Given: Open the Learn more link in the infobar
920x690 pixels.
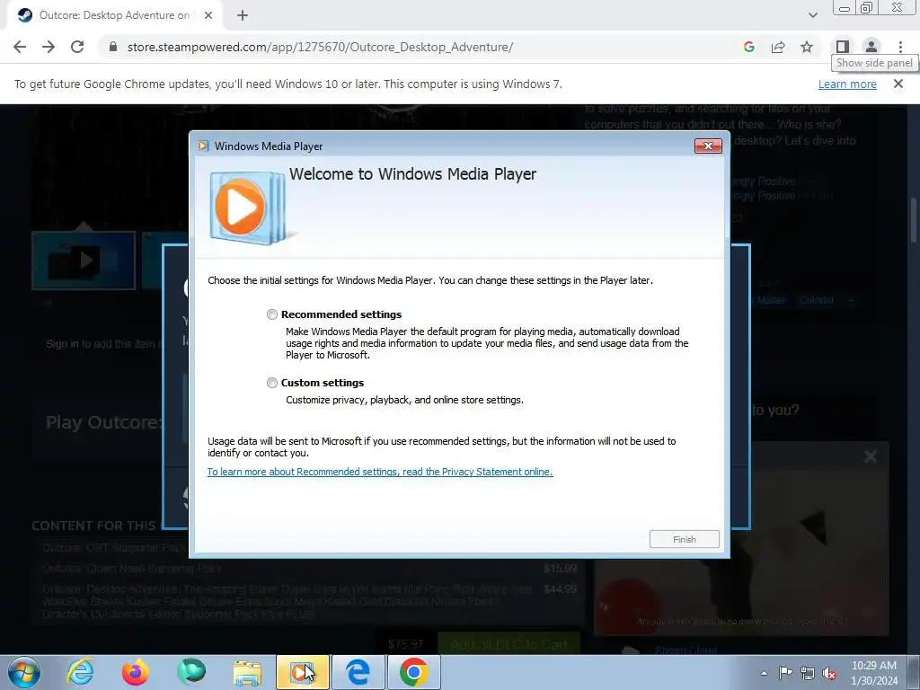Looking at the screenshot, I should pos(847,84).
